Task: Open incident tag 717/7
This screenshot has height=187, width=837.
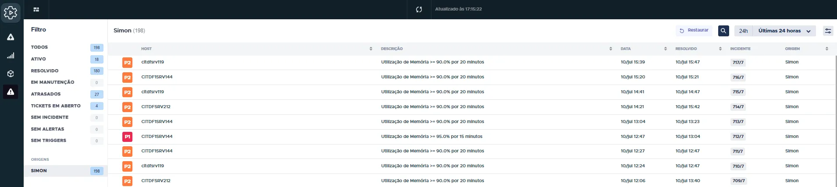Action: coord(738,63)
